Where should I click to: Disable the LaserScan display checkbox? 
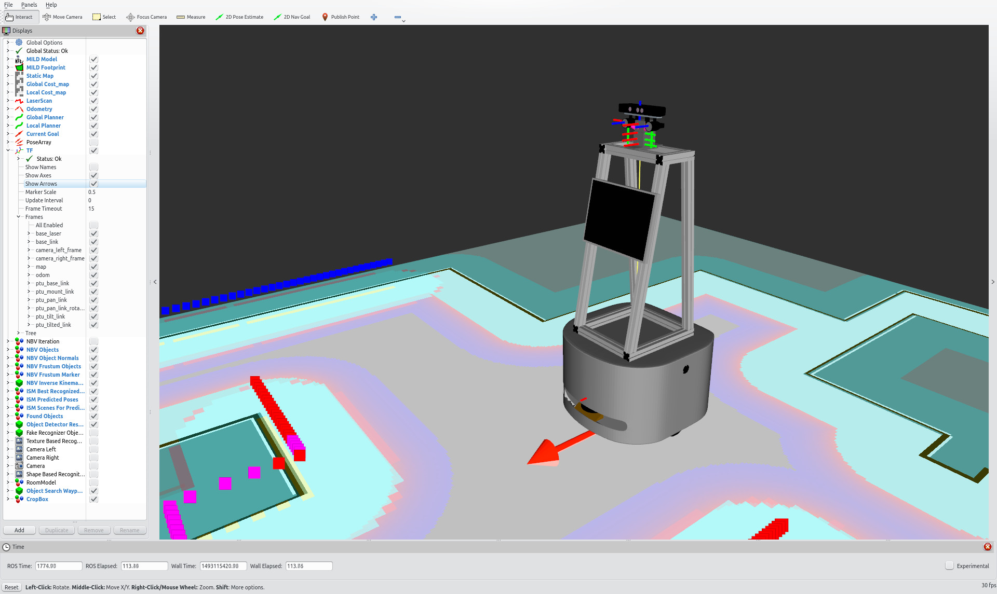pos(93,101)
